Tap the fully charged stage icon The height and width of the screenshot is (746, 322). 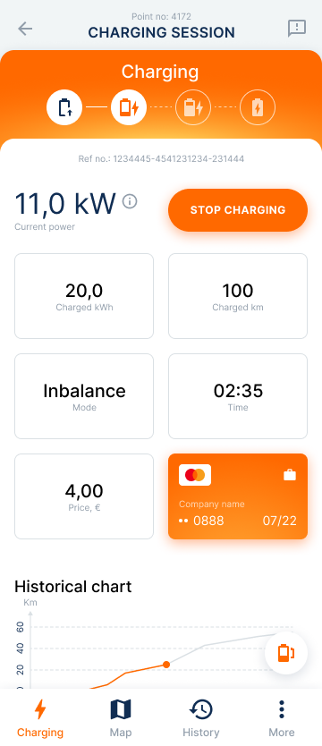pyautogui.click(x=258, y=107)
